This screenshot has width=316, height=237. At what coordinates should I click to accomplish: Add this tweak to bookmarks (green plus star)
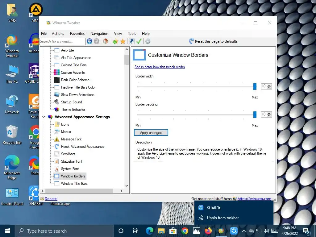point(115,42)
